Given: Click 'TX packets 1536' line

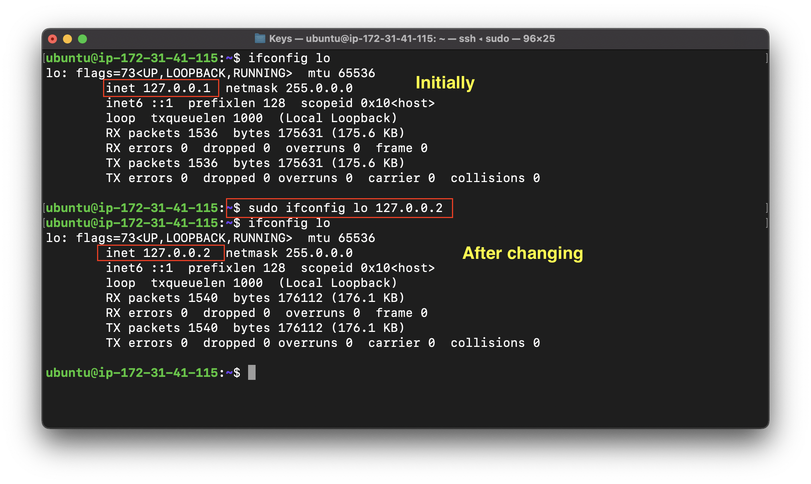Looking at the screenshot, I should point(255,163).
